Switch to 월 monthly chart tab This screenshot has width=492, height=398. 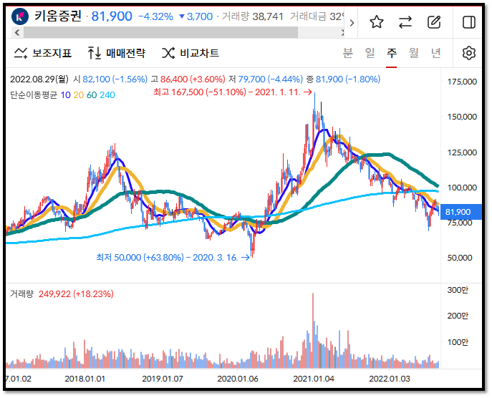[x=414, y=53]
